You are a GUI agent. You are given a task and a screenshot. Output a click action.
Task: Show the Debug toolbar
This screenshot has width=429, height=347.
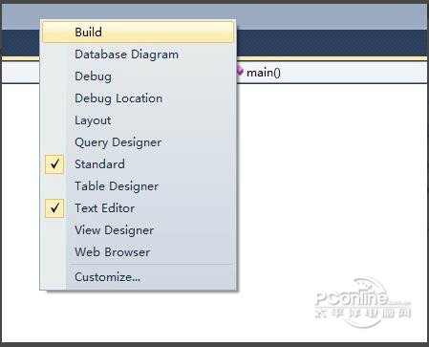(138, 76)
